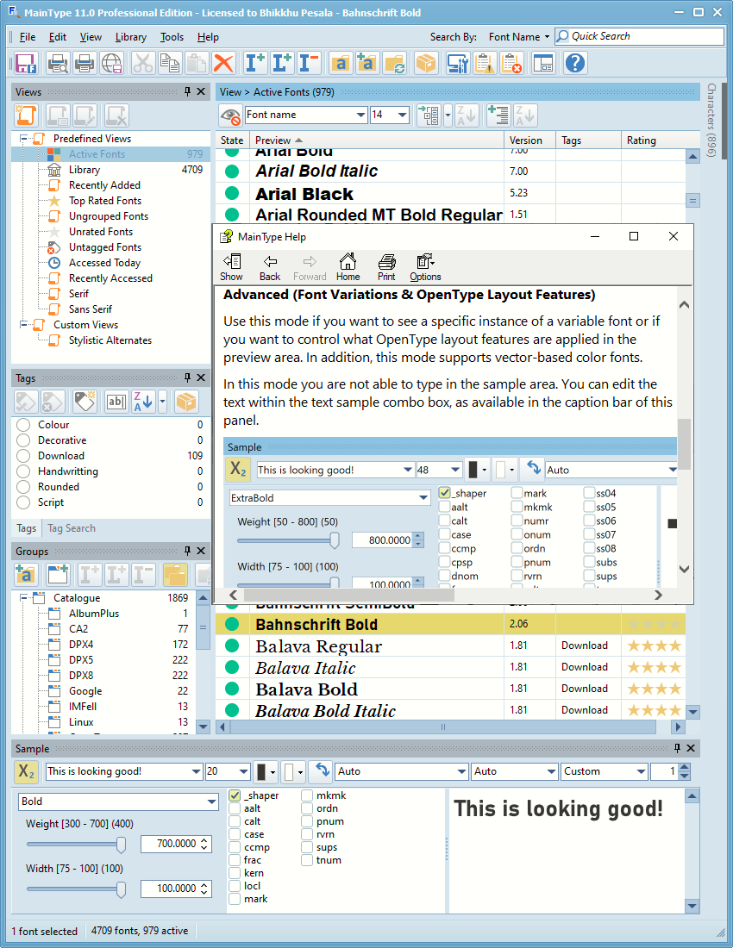Click the sort A-Z icon in Tags panel
The height and width of the screenshot is (948, 733).
pos(143,402)
